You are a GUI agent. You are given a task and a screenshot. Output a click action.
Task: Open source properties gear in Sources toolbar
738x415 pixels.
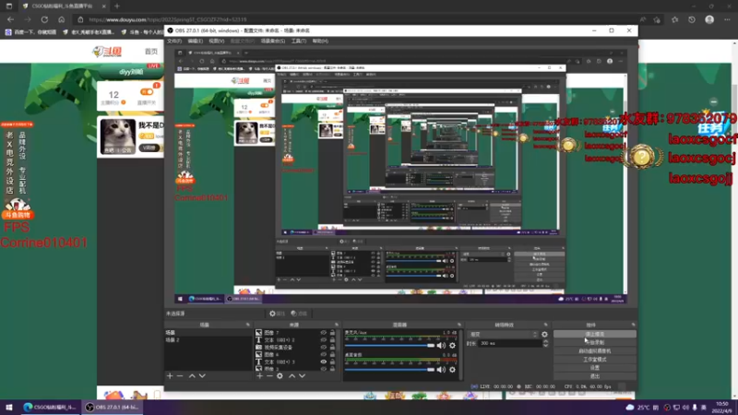(x=280, y=376)
